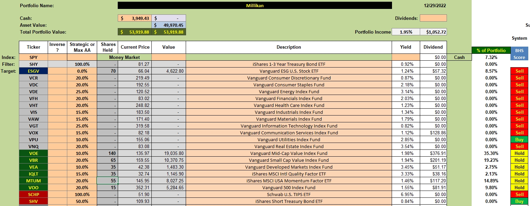This screenshot has width=530, height=206.
Task: Select the VOO Hold score cell
Action: [519, 187]
